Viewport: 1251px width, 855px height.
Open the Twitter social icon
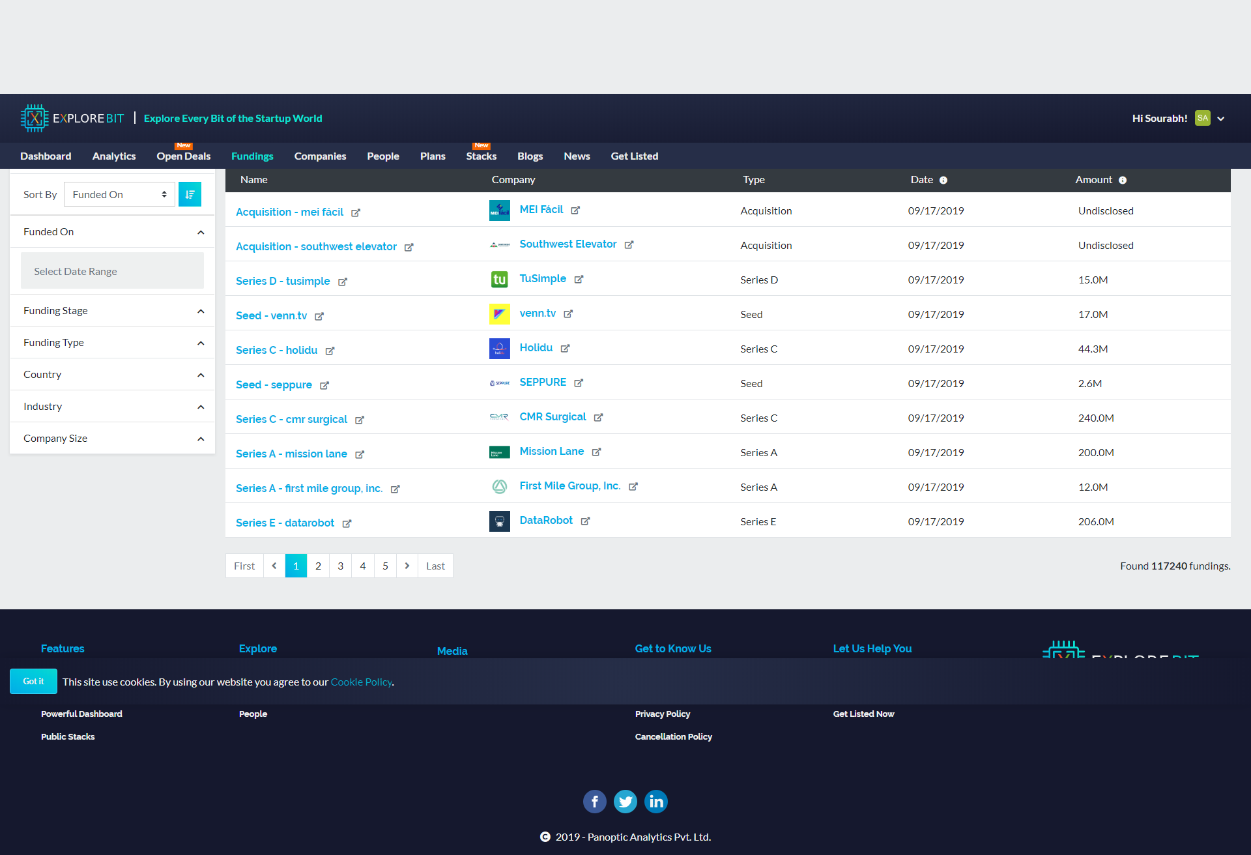click(x=625, y=801)
